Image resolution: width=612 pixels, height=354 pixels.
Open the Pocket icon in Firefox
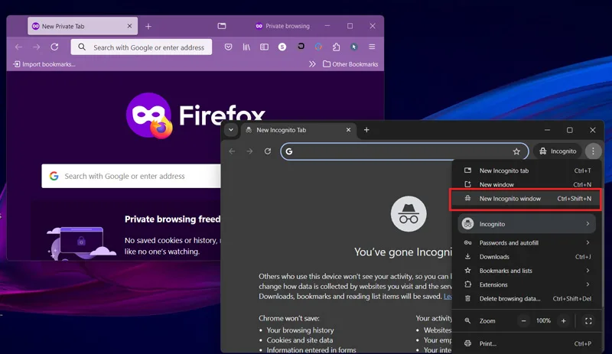click(228, 47)
